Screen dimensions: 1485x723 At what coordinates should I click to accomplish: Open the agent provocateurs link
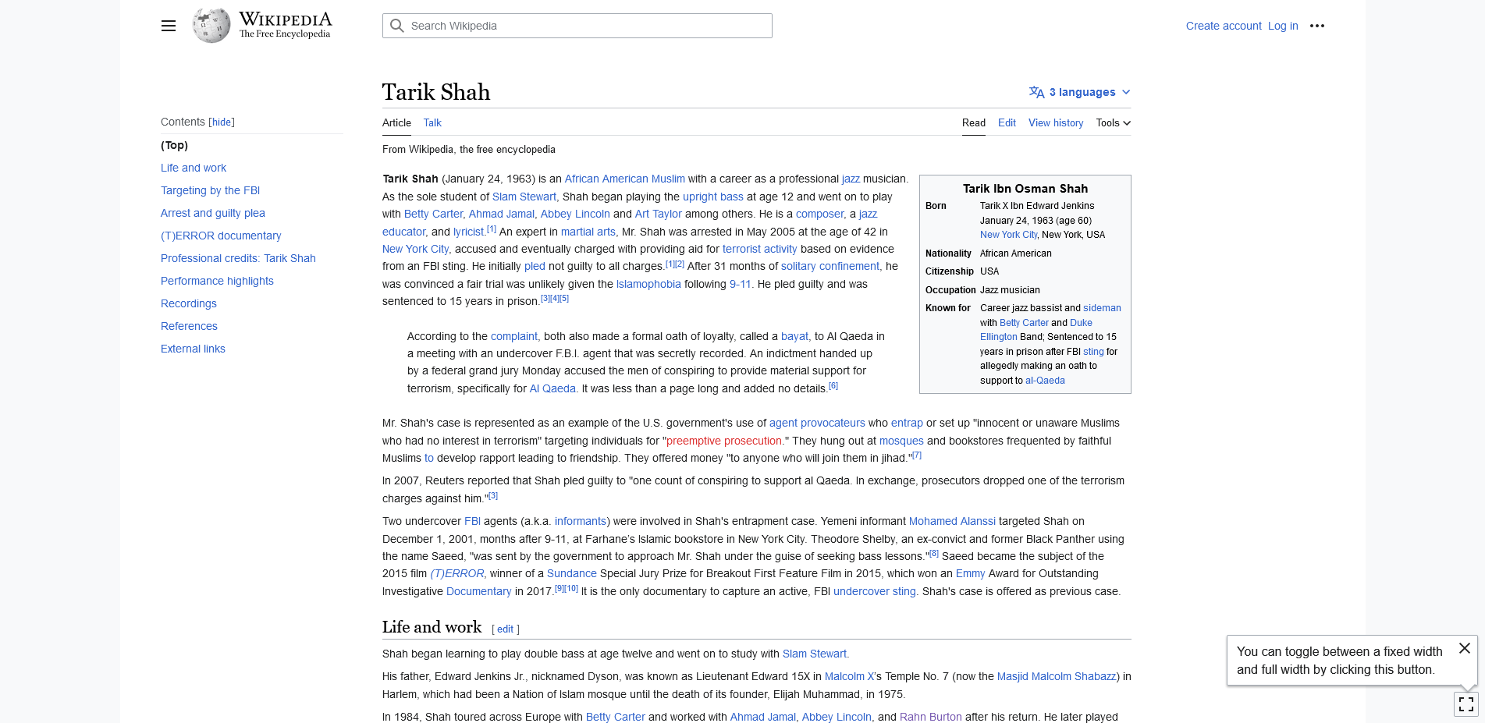click(817, 423)
